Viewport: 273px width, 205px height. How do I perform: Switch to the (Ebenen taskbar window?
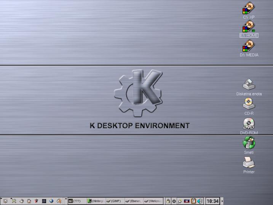tap(134, 201)
